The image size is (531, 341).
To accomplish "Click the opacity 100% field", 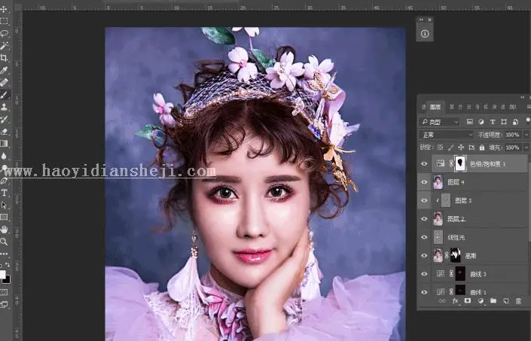I will coord(512,135).
